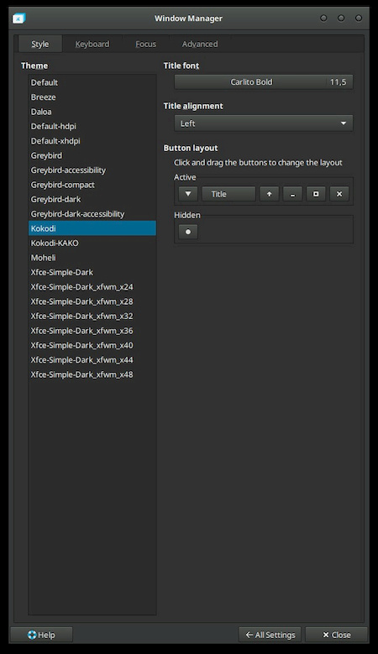Select the Xfce-Simple-Dark_xfwm_x36 theme
378x654 pixels.
click(92, 331)
